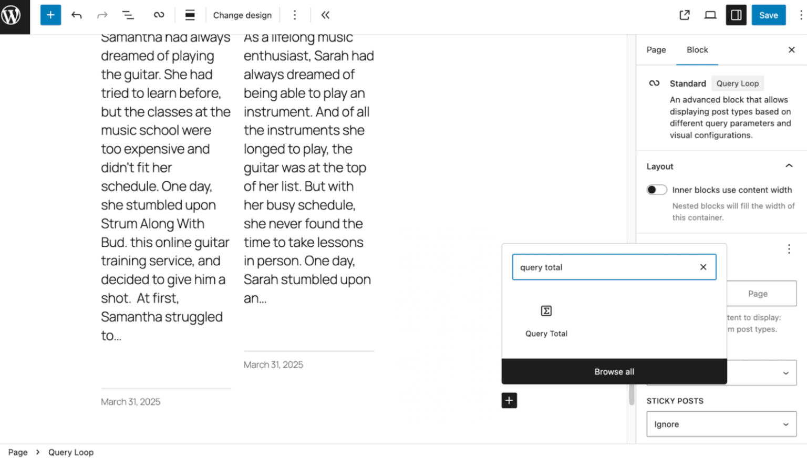The height and width of the screenshot is (458, 807).
Task: Click the align icon in toolbar
Action: click(190, 15)
